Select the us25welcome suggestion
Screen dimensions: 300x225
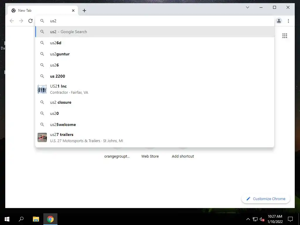click(x=155, y=125)
